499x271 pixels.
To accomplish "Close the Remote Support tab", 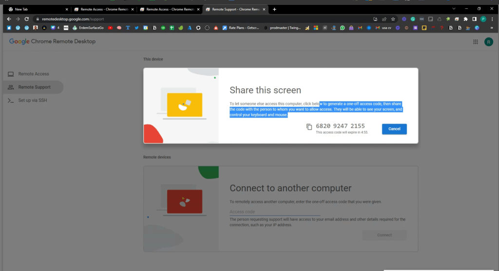I will pyautogui.click(x=264, y=9).
